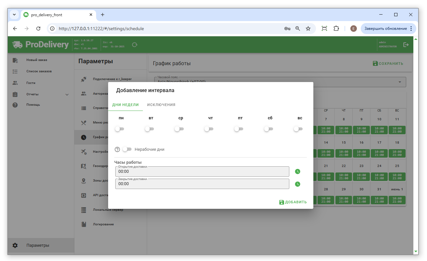Image resolution: width=427 pixels, height=261 pixels.
Task: Click the help question mark near Нерабочие дни
Action: pyautogui.click(x=118, y=149)
